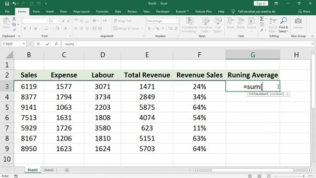Open the Kutools Plus tab
Image resolution: width=316 pixels, height=178 pixels.
click(x=203, y=11)
